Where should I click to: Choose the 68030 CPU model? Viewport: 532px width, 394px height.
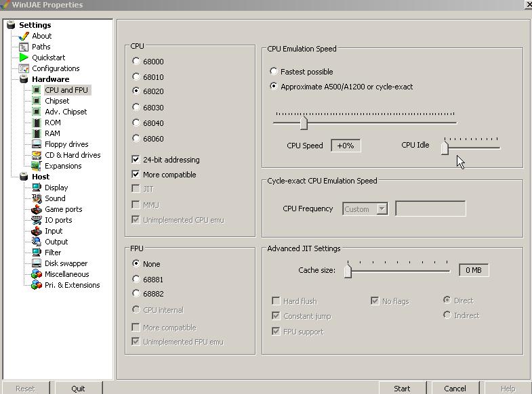pyautogui.click(x=136, y=107)
